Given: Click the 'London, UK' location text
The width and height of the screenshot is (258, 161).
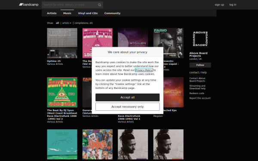Looking at the screenshot, I should point(196,59).
